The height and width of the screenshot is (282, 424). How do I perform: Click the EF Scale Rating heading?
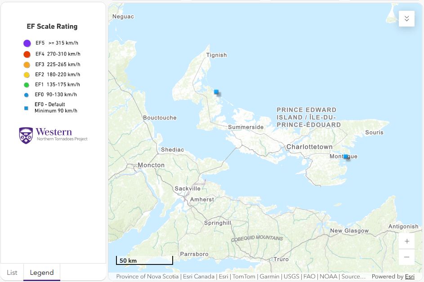click(52, 27)
